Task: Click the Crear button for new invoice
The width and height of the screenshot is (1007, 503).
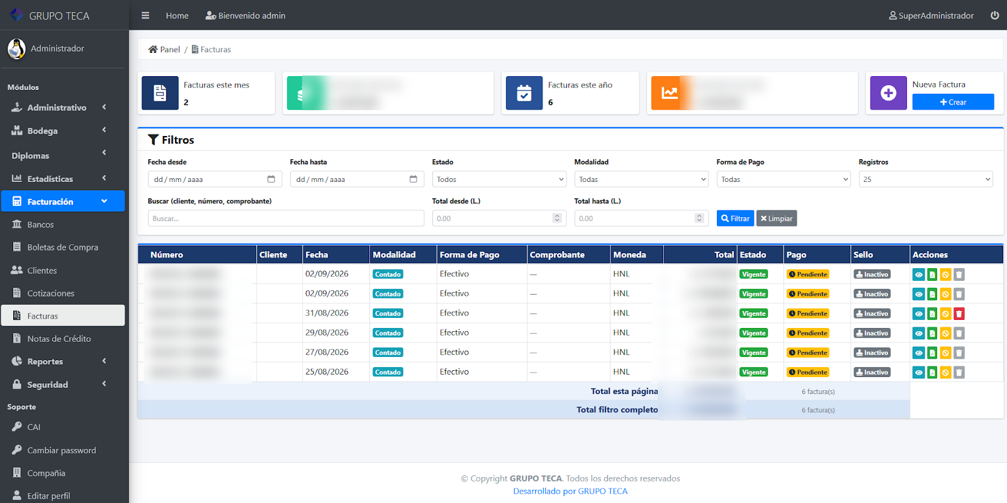Action: click(x=953, y=102)
